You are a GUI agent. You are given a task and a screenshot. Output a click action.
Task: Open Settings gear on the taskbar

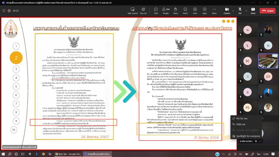(x=30, y=154)
